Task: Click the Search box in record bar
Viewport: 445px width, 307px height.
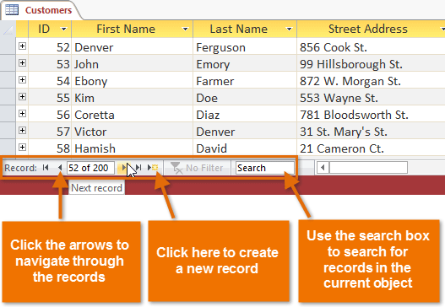Action: (265, 168)
